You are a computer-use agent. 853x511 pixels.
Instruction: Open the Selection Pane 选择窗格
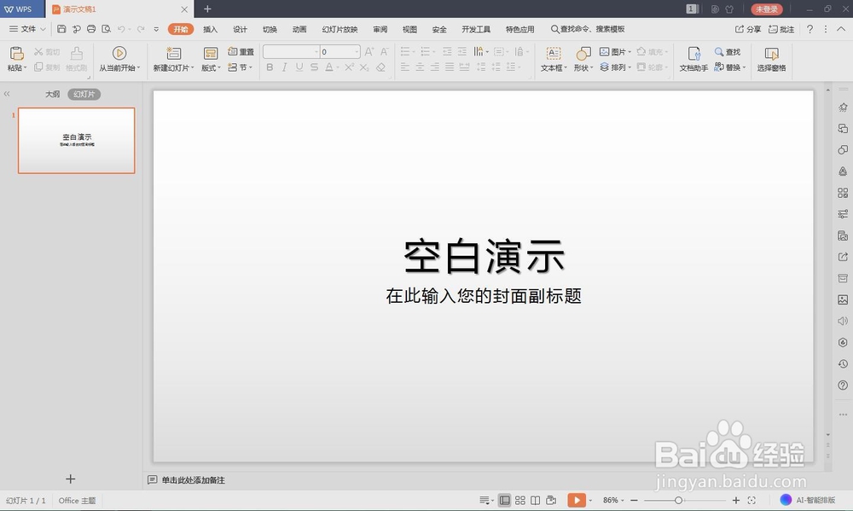tap(771, 59)
